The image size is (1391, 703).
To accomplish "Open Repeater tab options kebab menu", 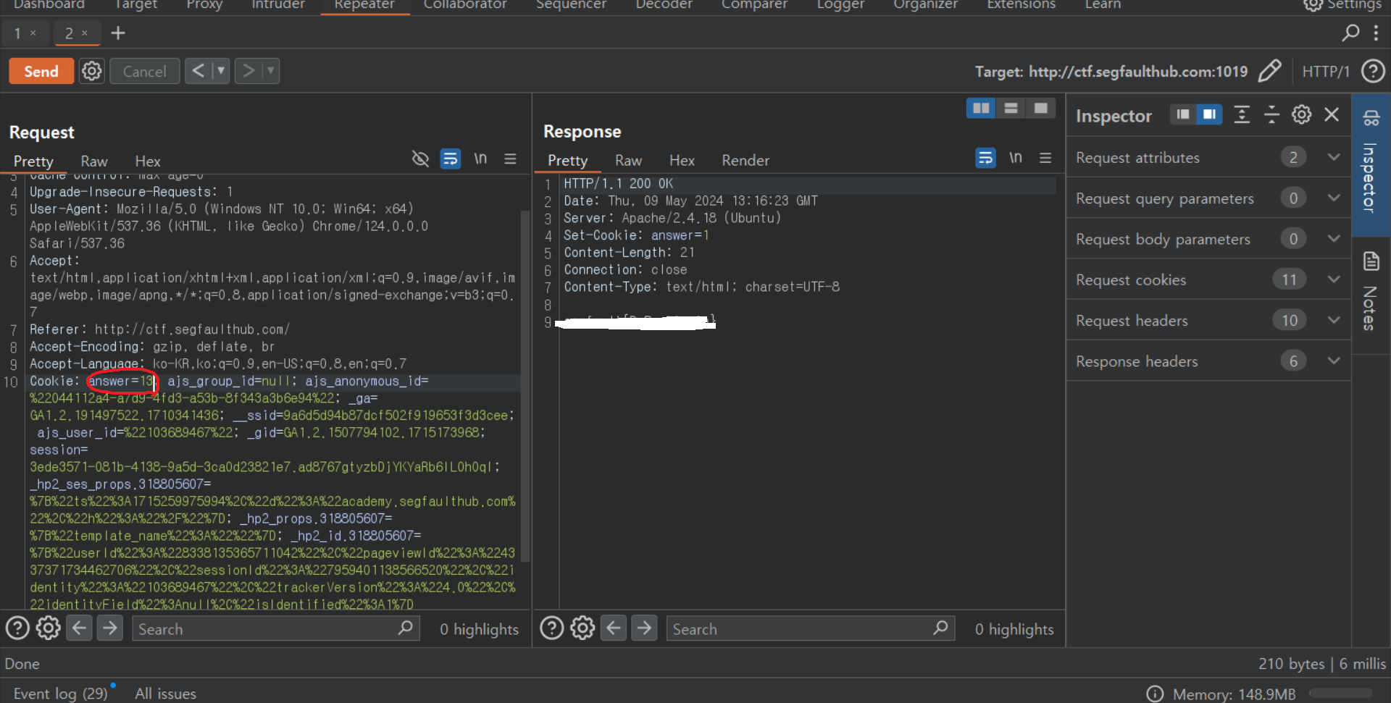I will (x=1376, y=33).
